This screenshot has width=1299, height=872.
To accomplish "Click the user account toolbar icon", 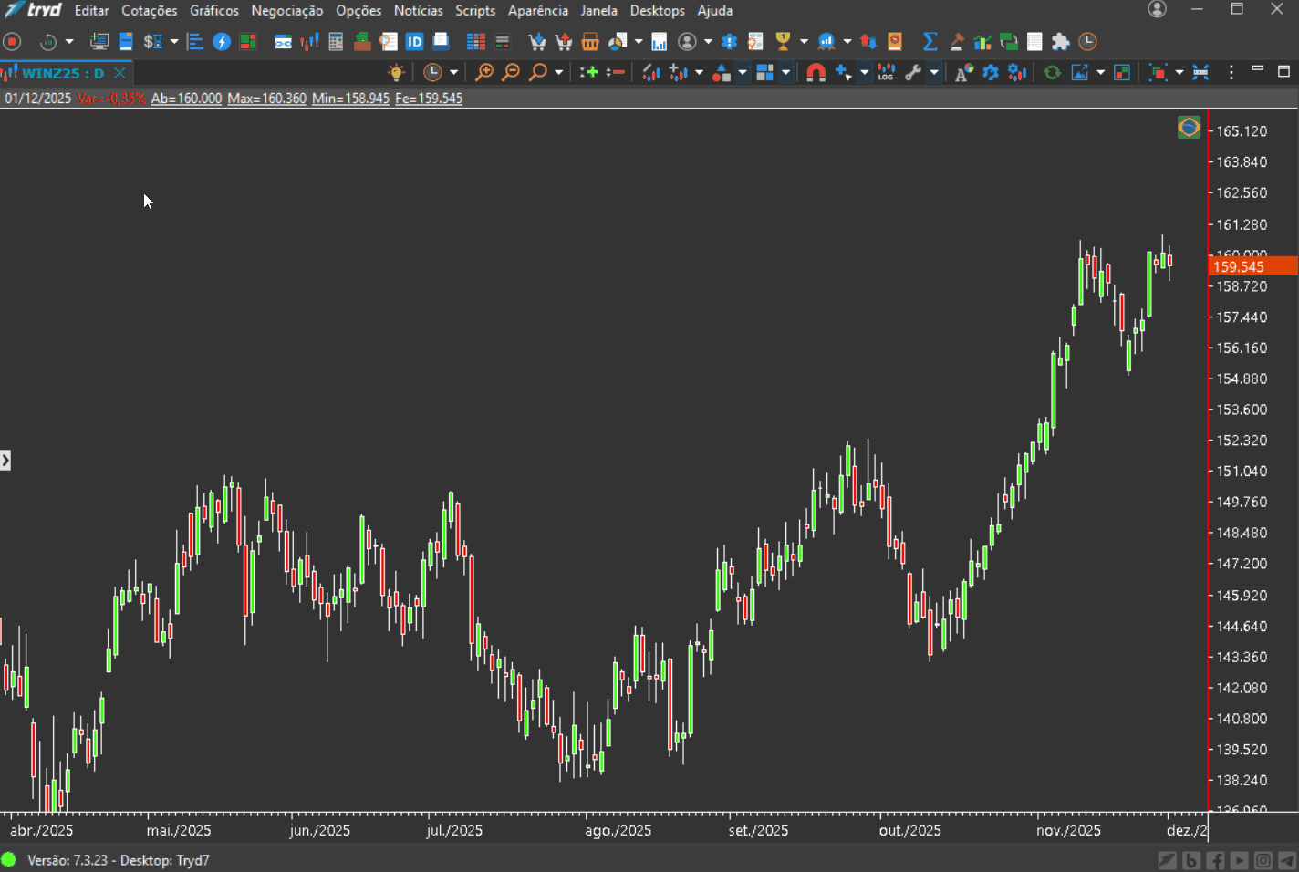I will pos(687,42).
